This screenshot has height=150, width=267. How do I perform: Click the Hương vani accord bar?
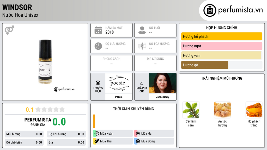[x=222, y=55]
